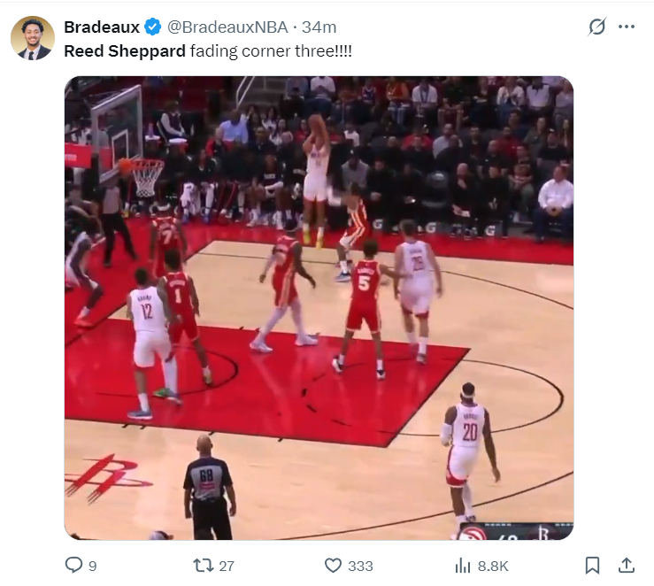Viewport: 654px width, 586px height.
Task: Click the like count 333
Action: coord(360,566)
